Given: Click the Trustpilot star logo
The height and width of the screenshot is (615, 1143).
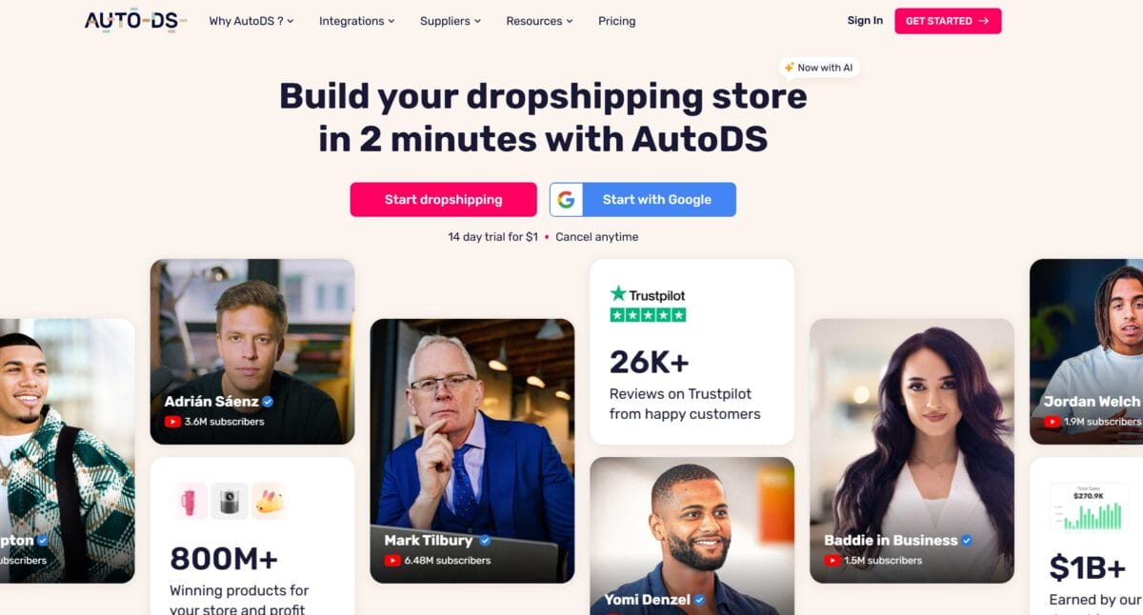Looking at the screenshot, I should (618, 294).
